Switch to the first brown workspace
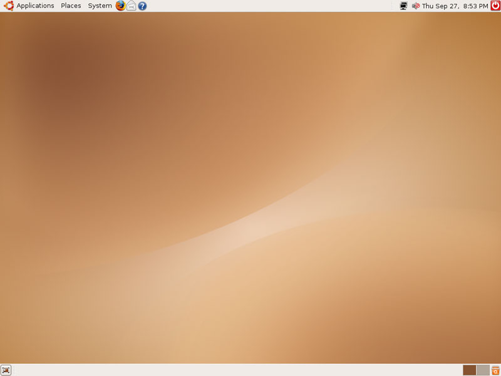This screenshot has width=501, height=376. click(x=469, y=370)
